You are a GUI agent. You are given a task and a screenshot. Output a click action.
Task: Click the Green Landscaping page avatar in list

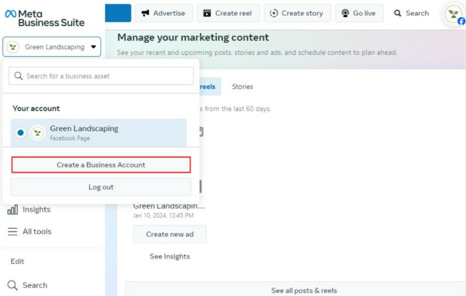click(38, 133)
